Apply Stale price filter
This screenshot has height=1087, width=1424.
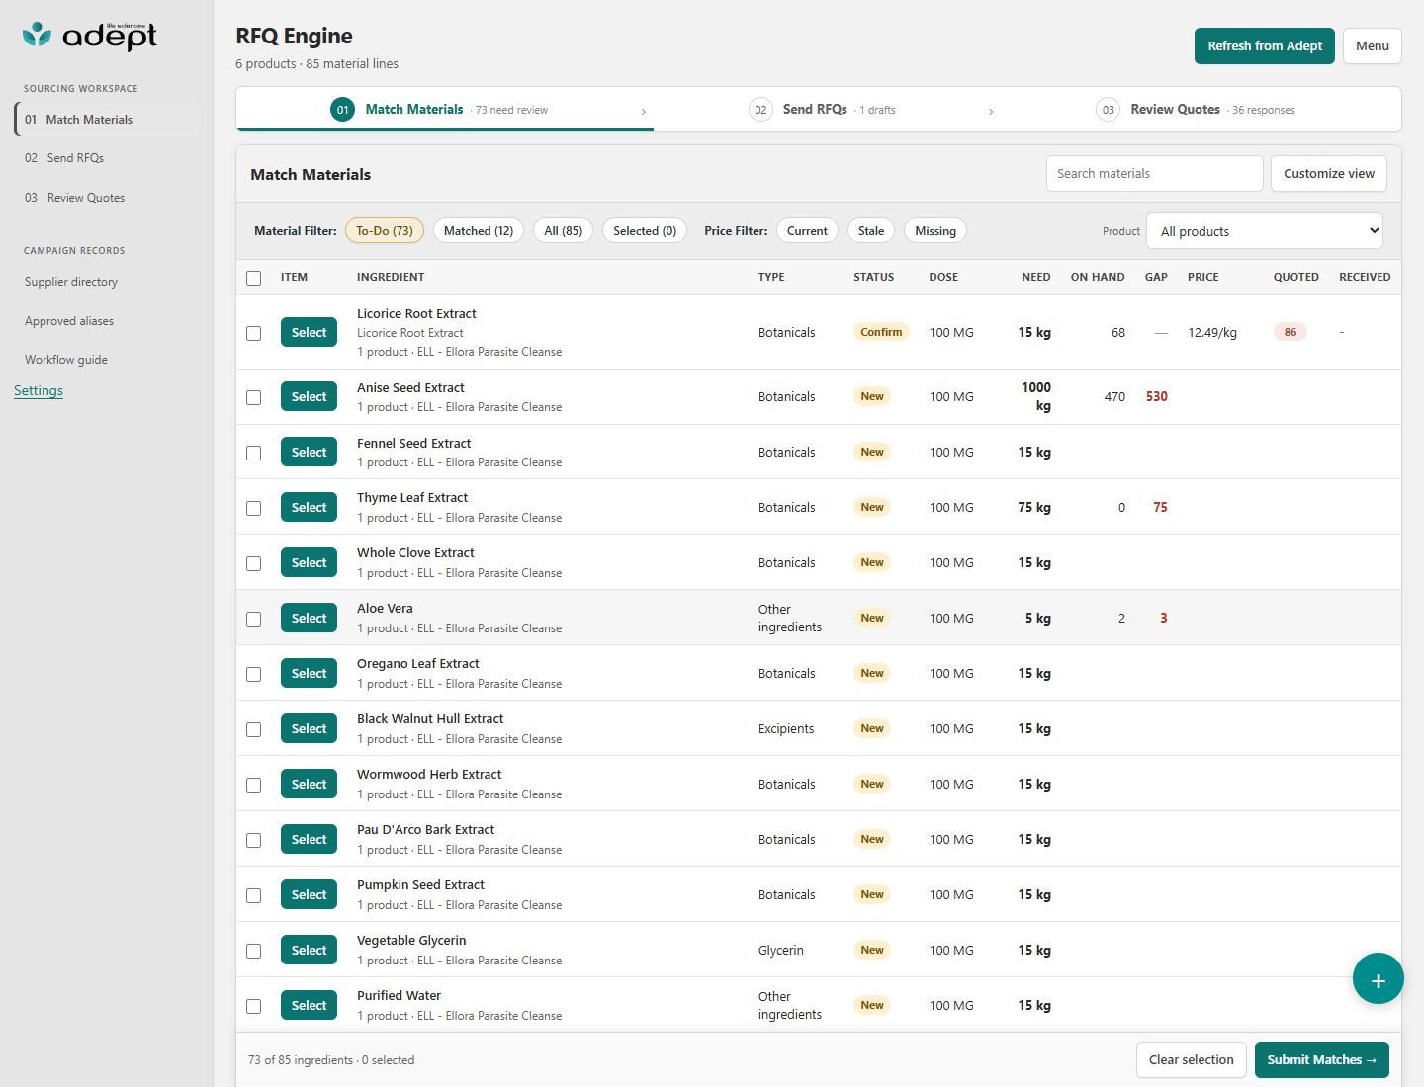pos(871,231)
